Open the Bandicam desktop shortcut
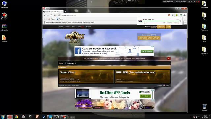 (4, 16)
